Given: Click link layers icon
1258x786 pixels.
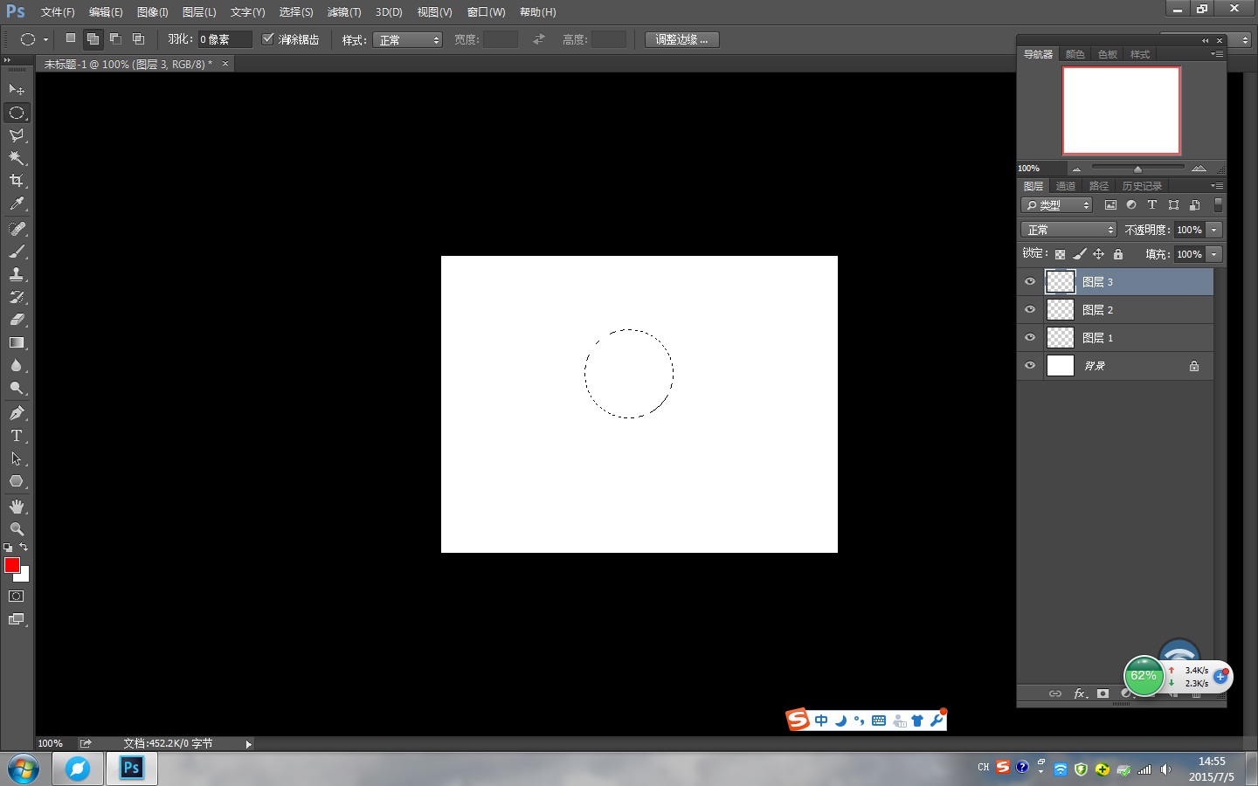Looking at the screenshot, I should point(1055,693).
